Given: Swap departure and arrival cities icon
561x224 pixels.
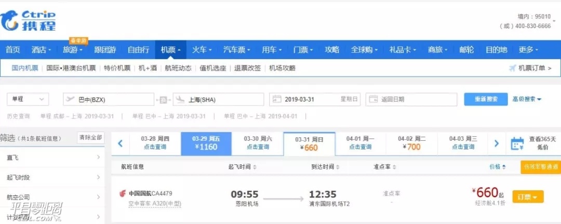Looking at the screenshot, I should tap(163, 100).
